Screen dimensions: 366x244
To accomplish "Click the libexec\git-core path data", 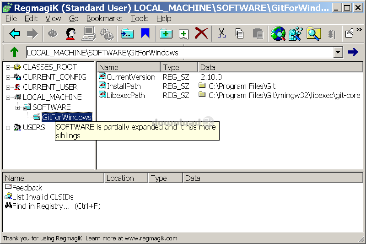I will [284, 95].
